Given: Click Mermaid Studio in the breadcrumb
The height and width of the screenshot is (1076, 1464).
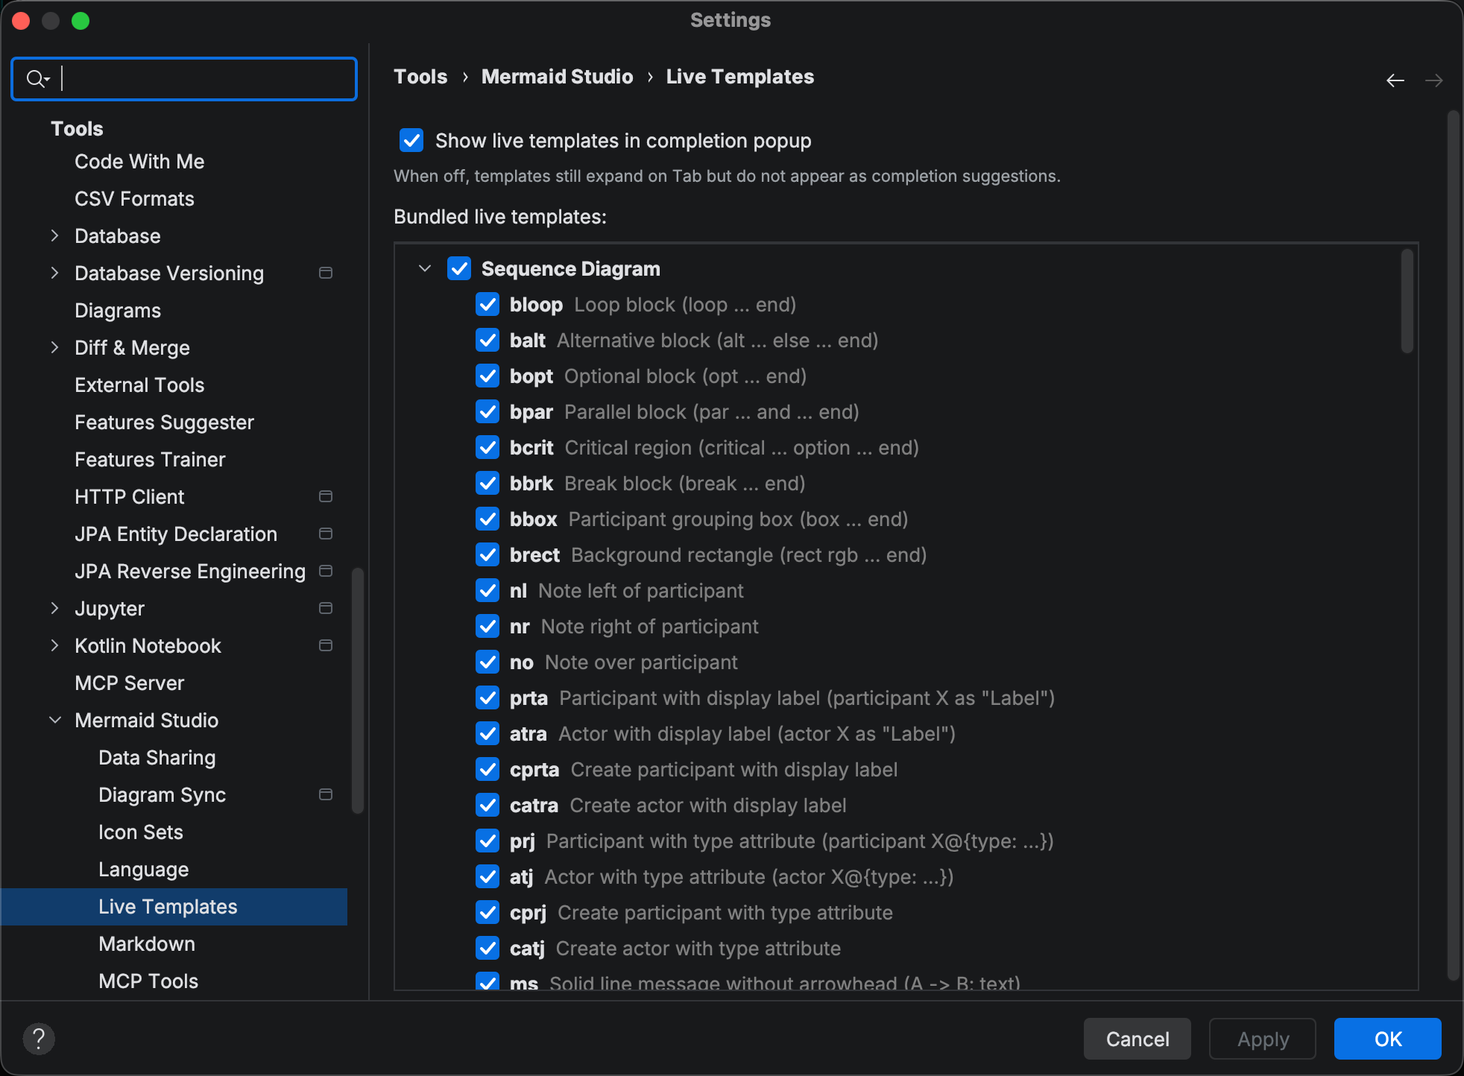Looking at the screenshot, I should click(557, 77).
